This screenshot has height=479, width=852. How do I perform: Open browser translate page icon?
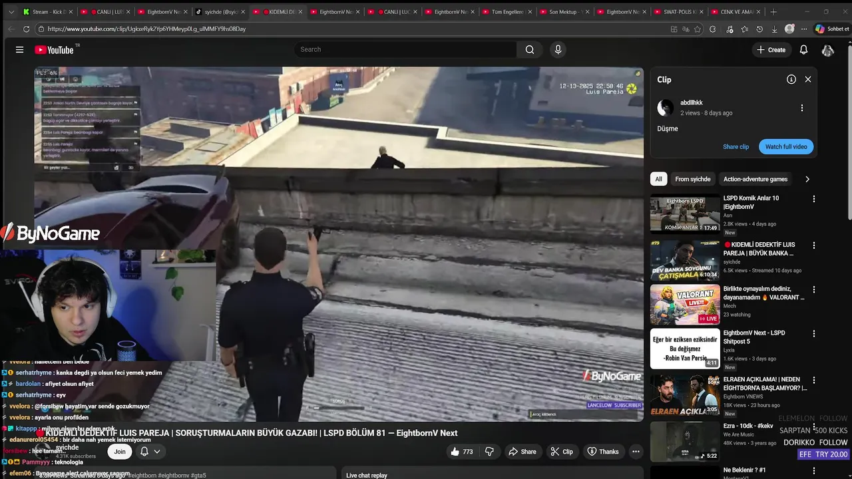[x=686, y=29]
